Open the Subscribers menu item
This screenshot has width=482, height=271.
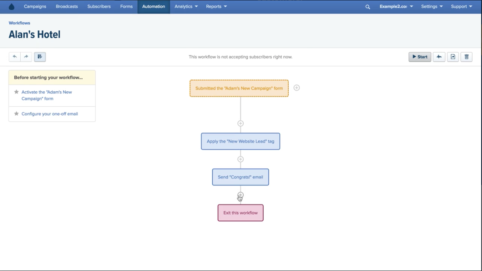tap(99, 6)
